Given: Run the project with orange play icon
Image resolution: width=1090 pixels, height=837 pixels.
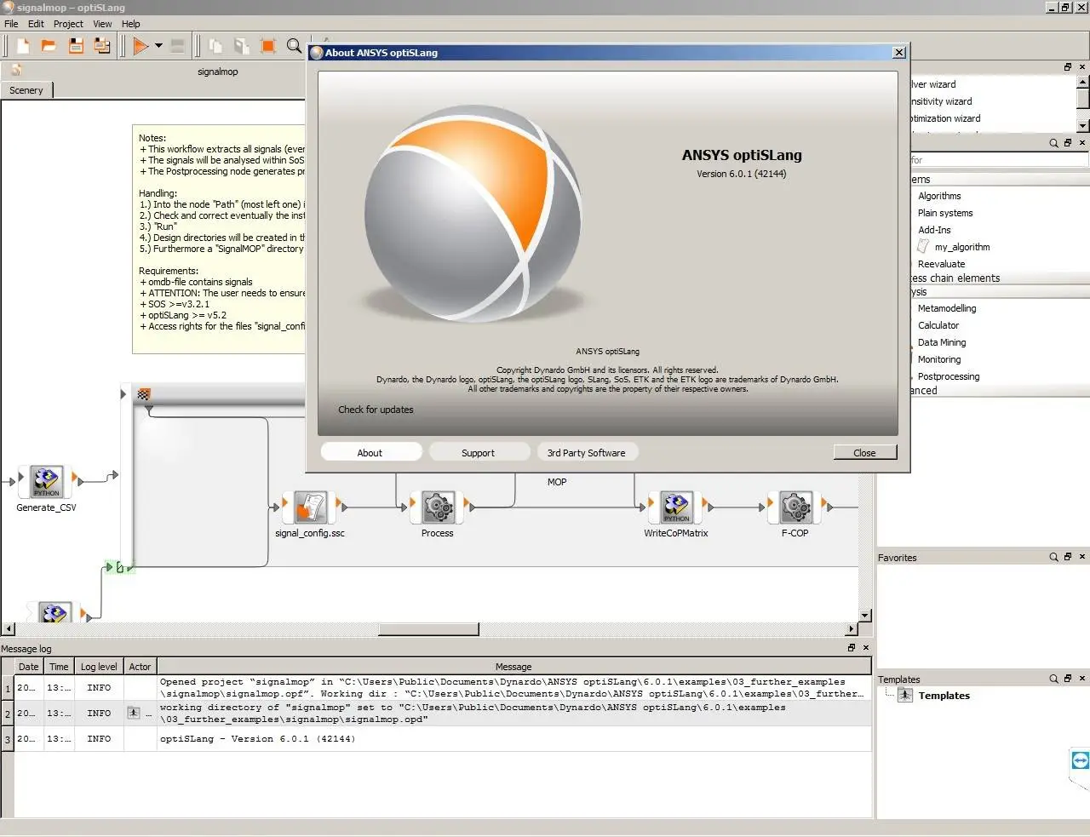Looking at the screenshot, I should (x=141, y=46).
